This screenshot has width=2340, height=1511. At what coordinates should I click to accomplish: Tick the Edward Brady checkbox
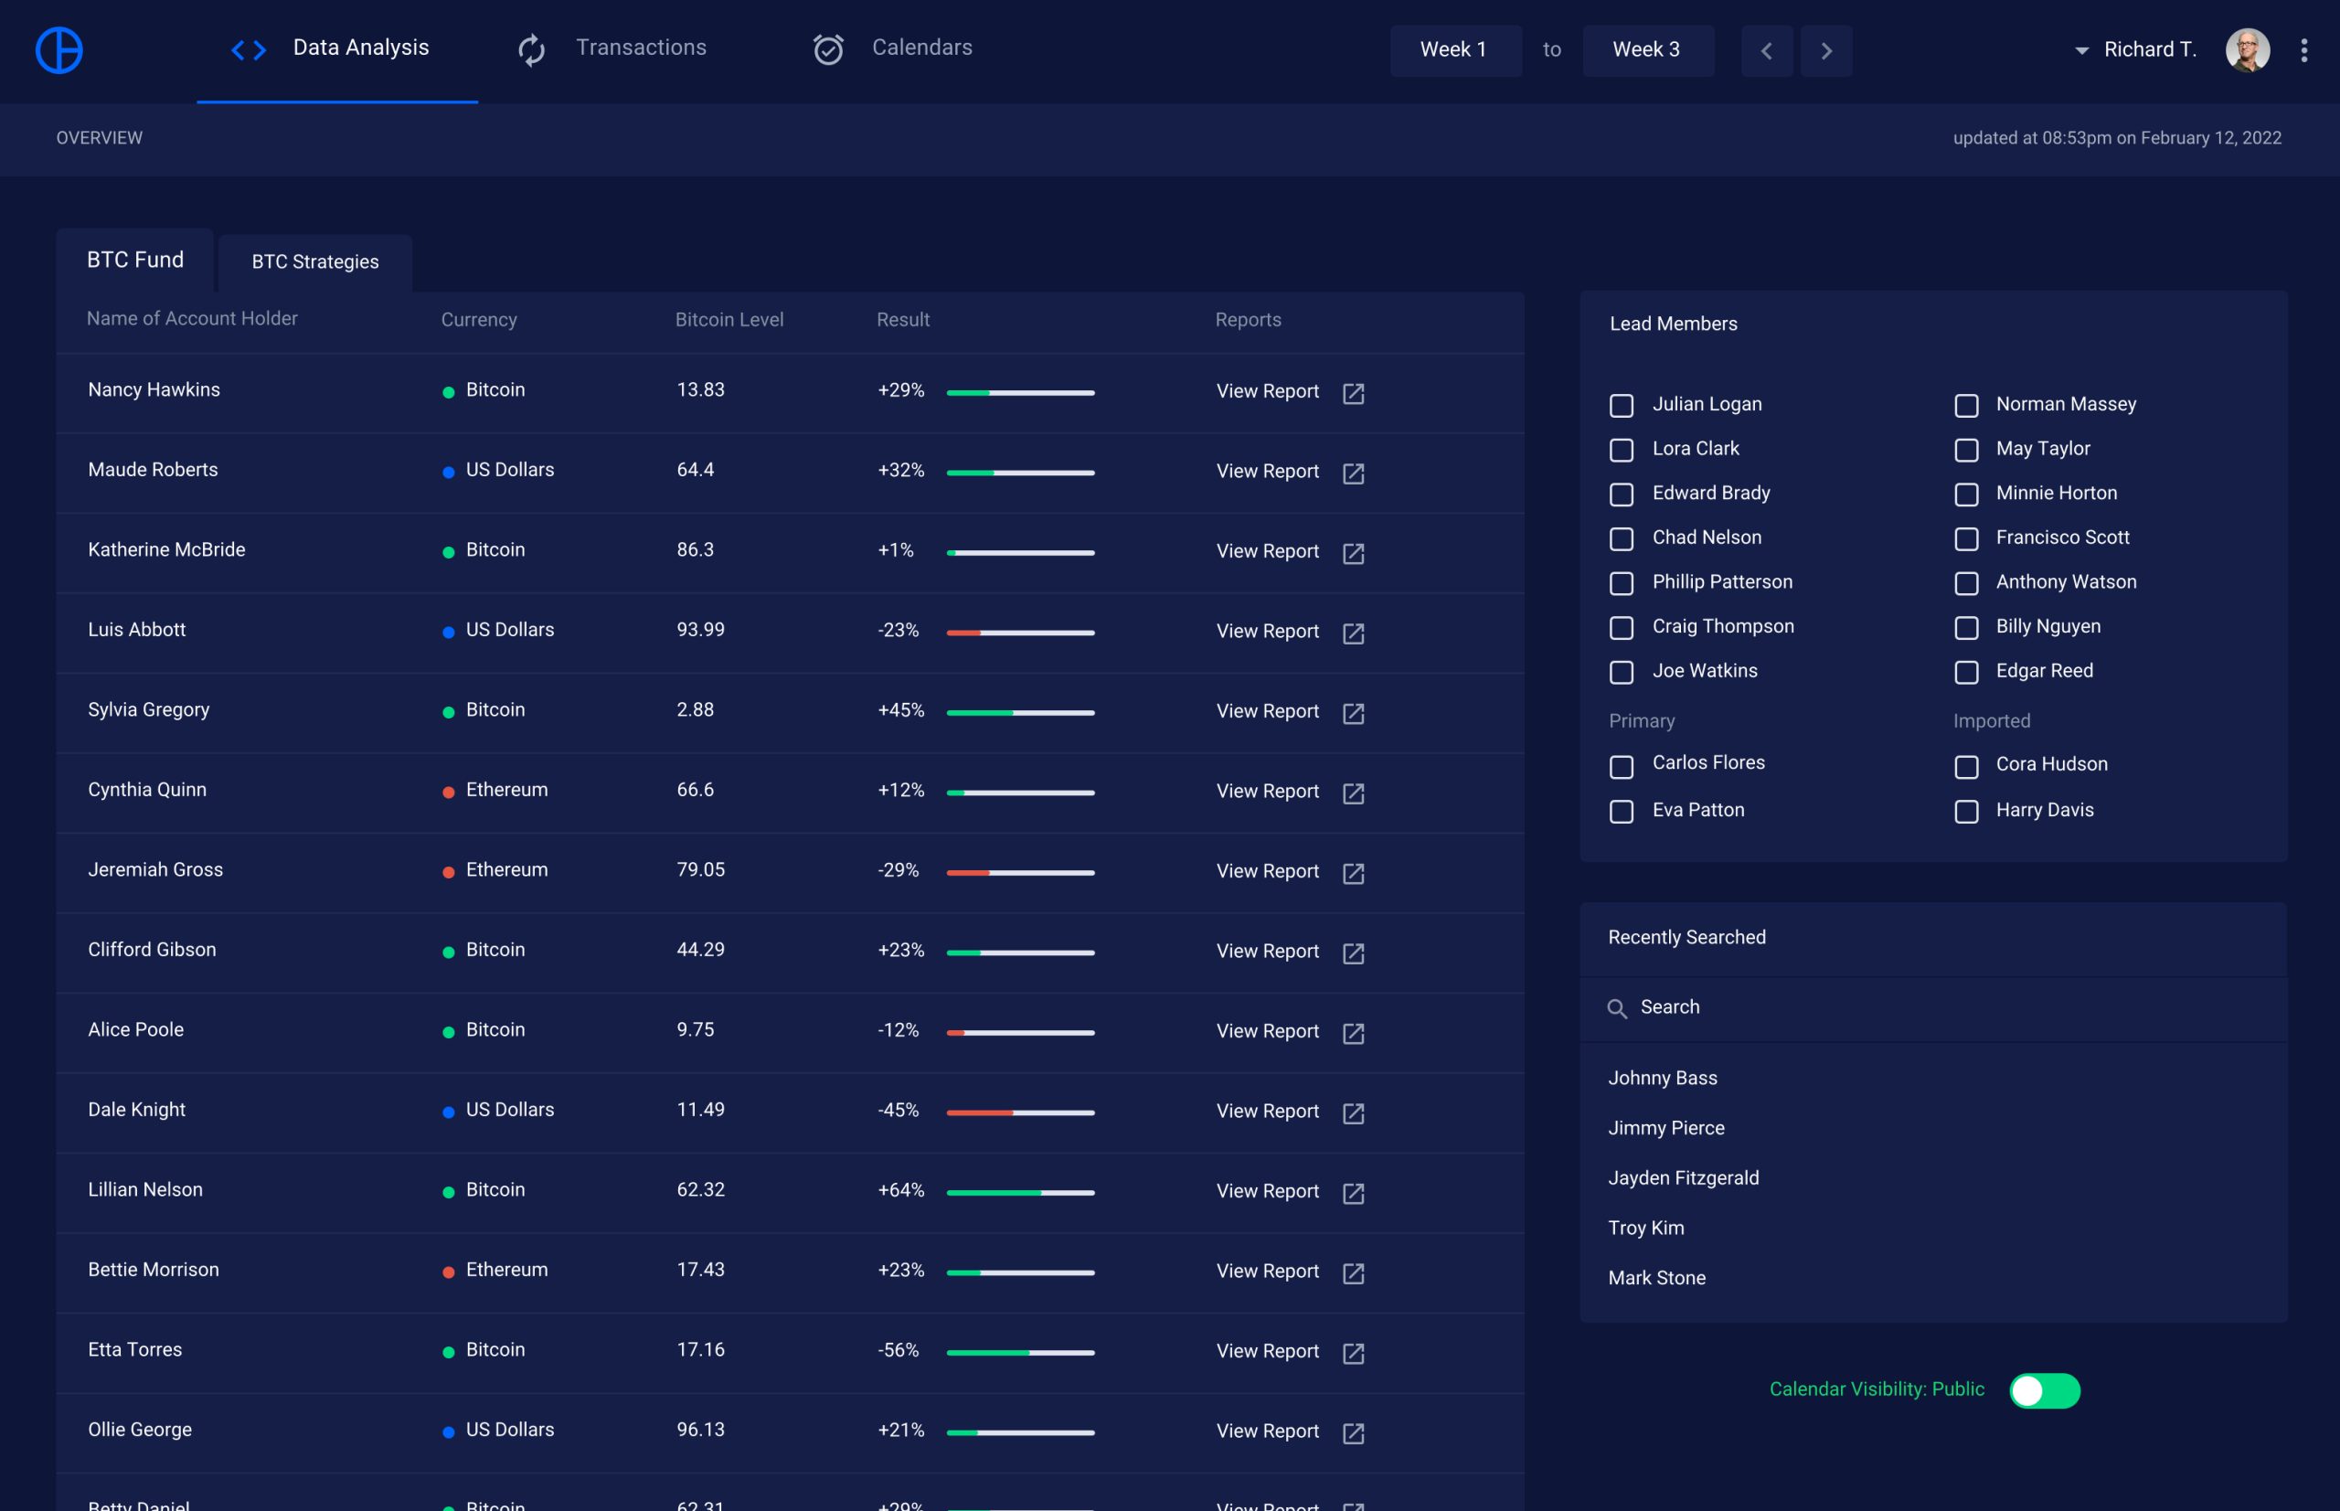1621,495
